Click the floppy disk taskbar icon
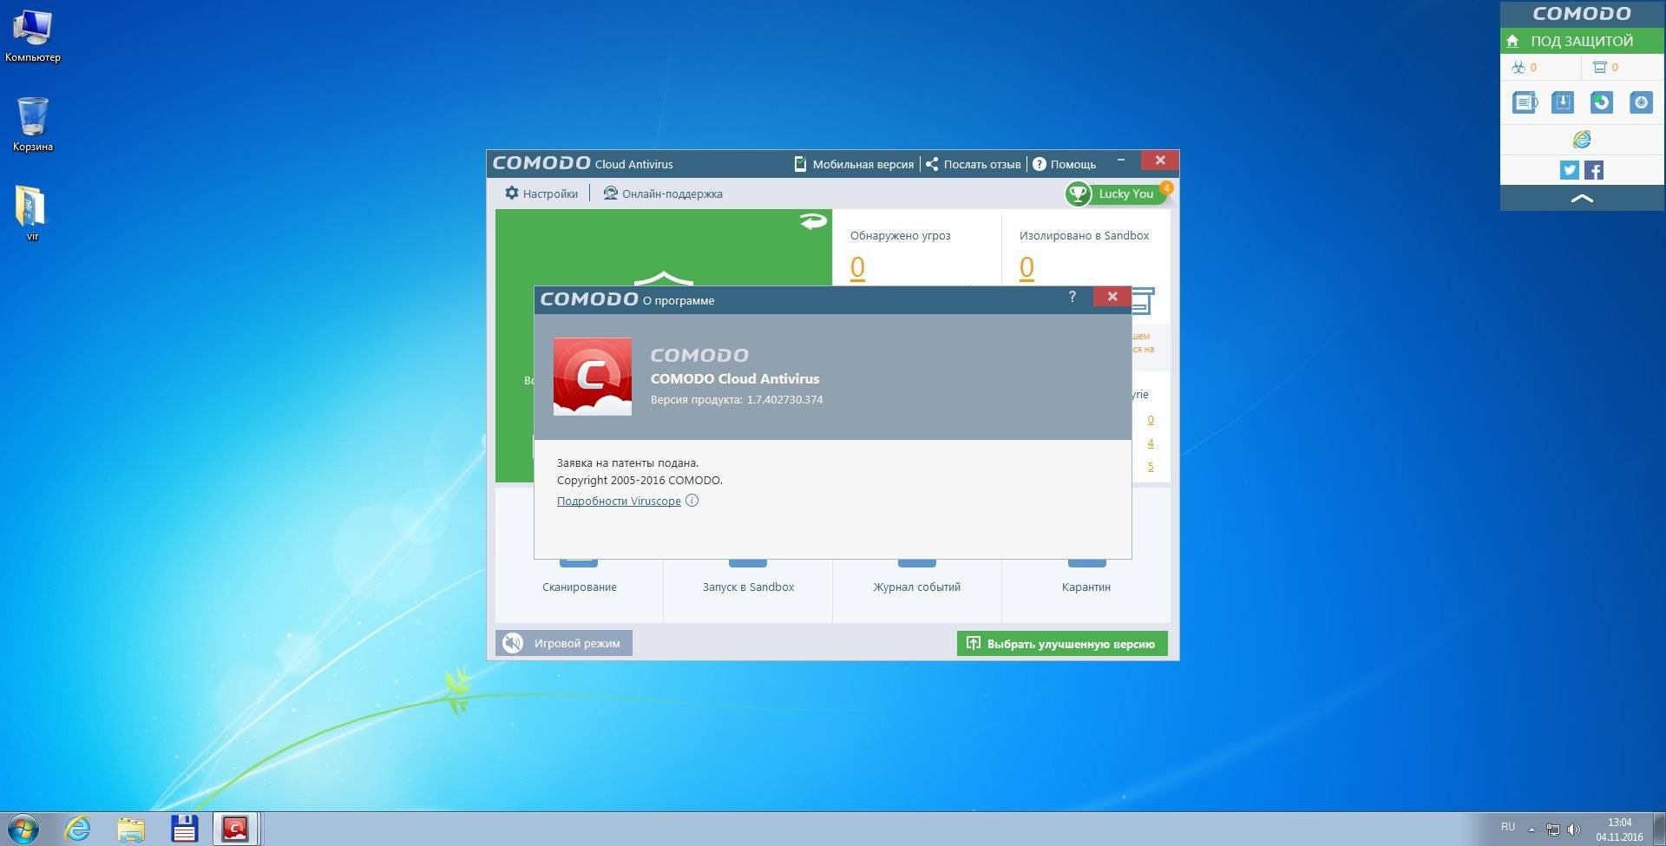The width and height of the screenshot is (1666, 846). (x=184, y=829)
